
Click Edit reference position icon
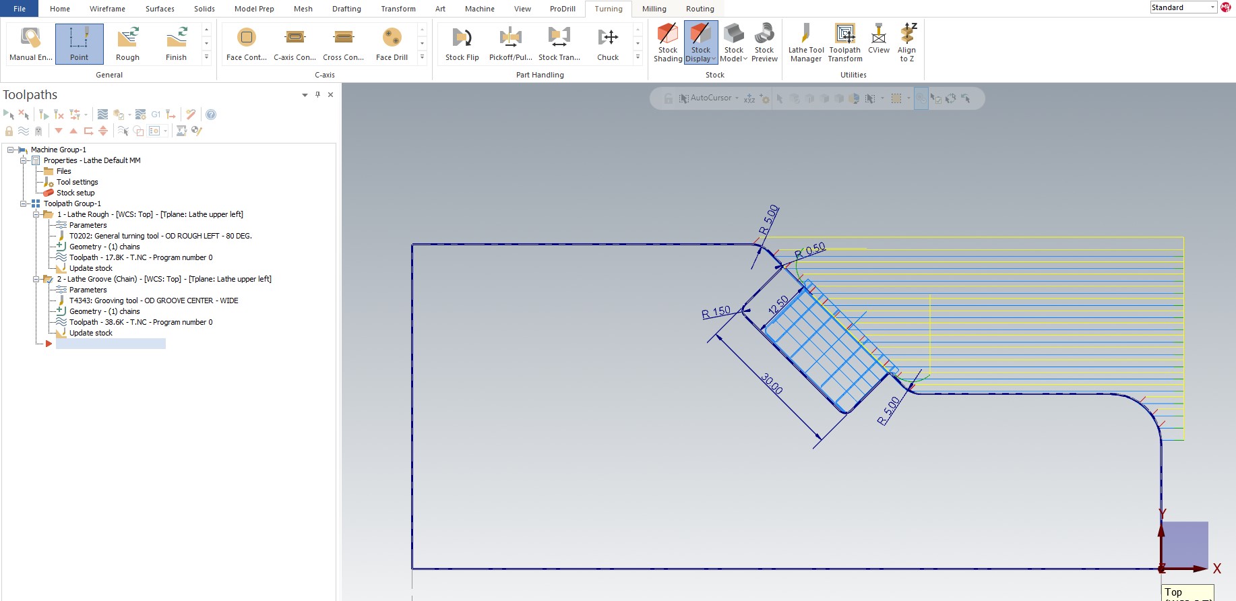[197, 131]
